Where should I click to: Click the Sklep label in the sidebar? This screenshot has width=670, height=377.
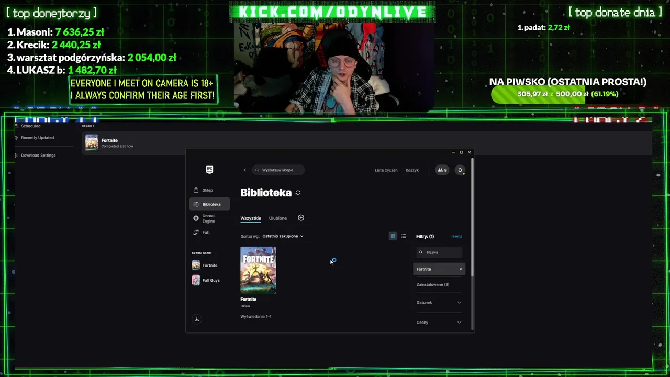tap(208, 190)
